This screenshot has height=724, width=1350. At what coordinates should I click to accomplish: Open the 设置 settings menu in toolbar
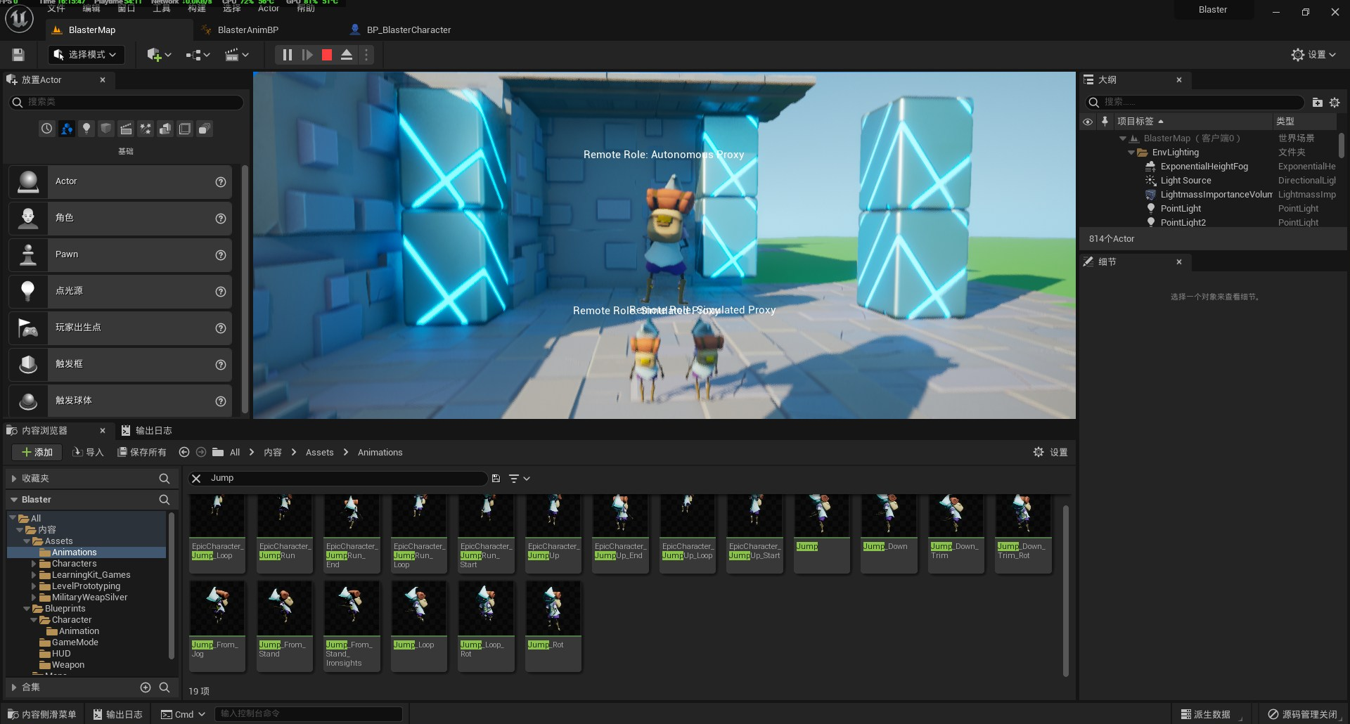coord(1313,55)
